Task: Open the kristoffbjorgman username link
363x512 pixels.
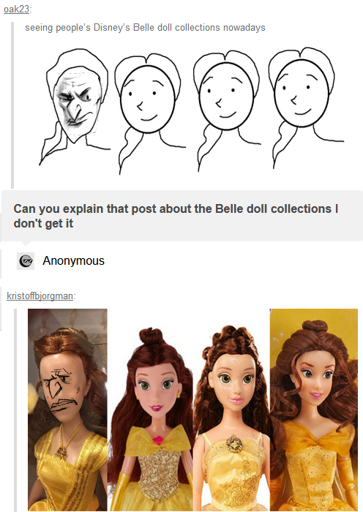Action: click(x=40, y=295)
